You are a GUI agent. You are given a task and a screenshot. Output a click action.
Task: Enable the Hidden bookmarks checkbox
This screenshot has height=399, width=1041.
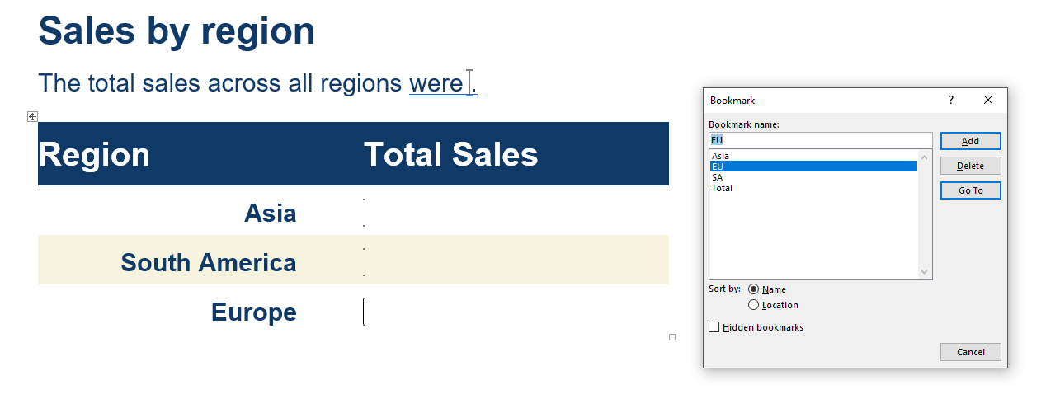pyautogui.click(x=714, y=327)
